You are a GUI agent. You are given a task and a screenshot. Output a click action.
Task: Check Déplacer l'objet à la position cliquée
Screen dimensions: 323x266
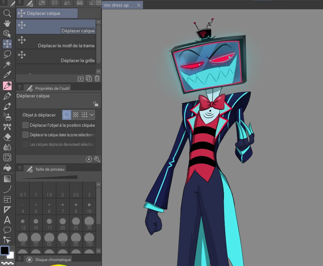tap(25, 125)
